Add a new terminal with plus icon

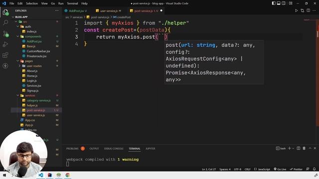pyautogui.click(x=290, y=148)
